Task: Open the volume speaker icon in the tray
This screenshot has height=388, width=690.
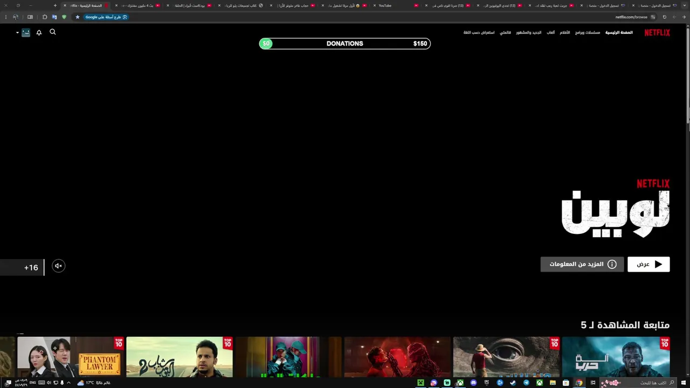Action: pos(49,383)
